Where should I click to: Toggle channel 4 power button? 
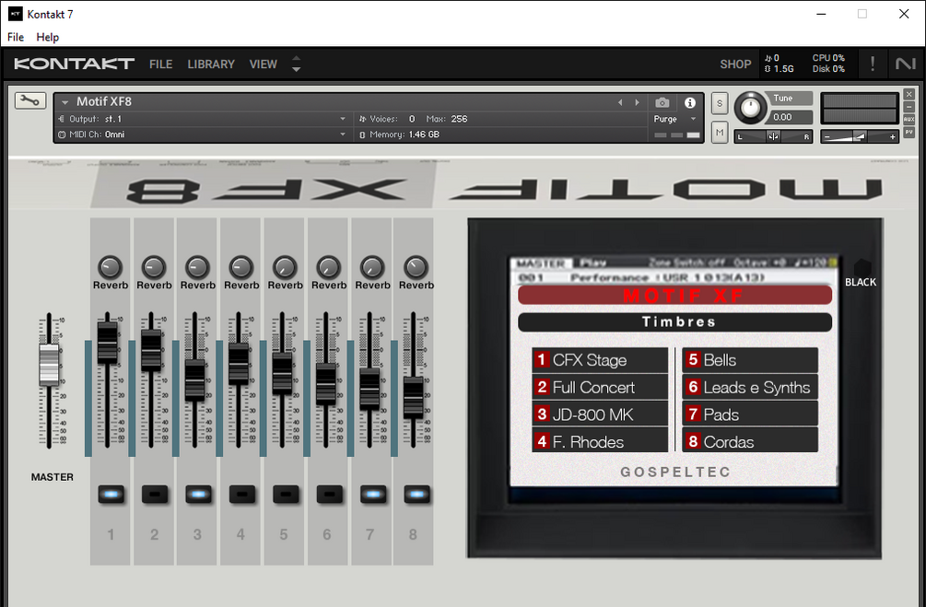[242, 495]
